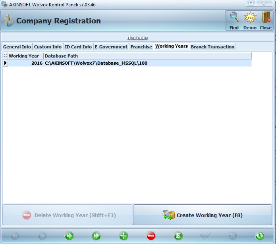Select the 2016 working year cell

[26, 63]
